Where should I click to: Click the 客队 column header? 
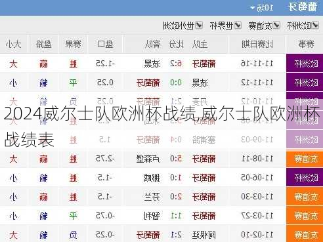coord(152,45)
